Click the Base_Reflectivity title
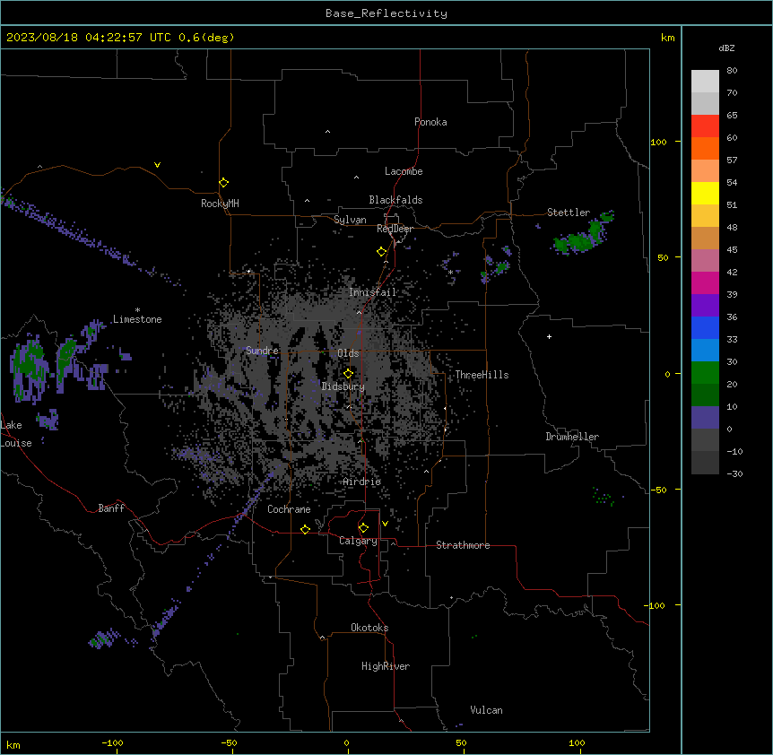 point(386,13)
